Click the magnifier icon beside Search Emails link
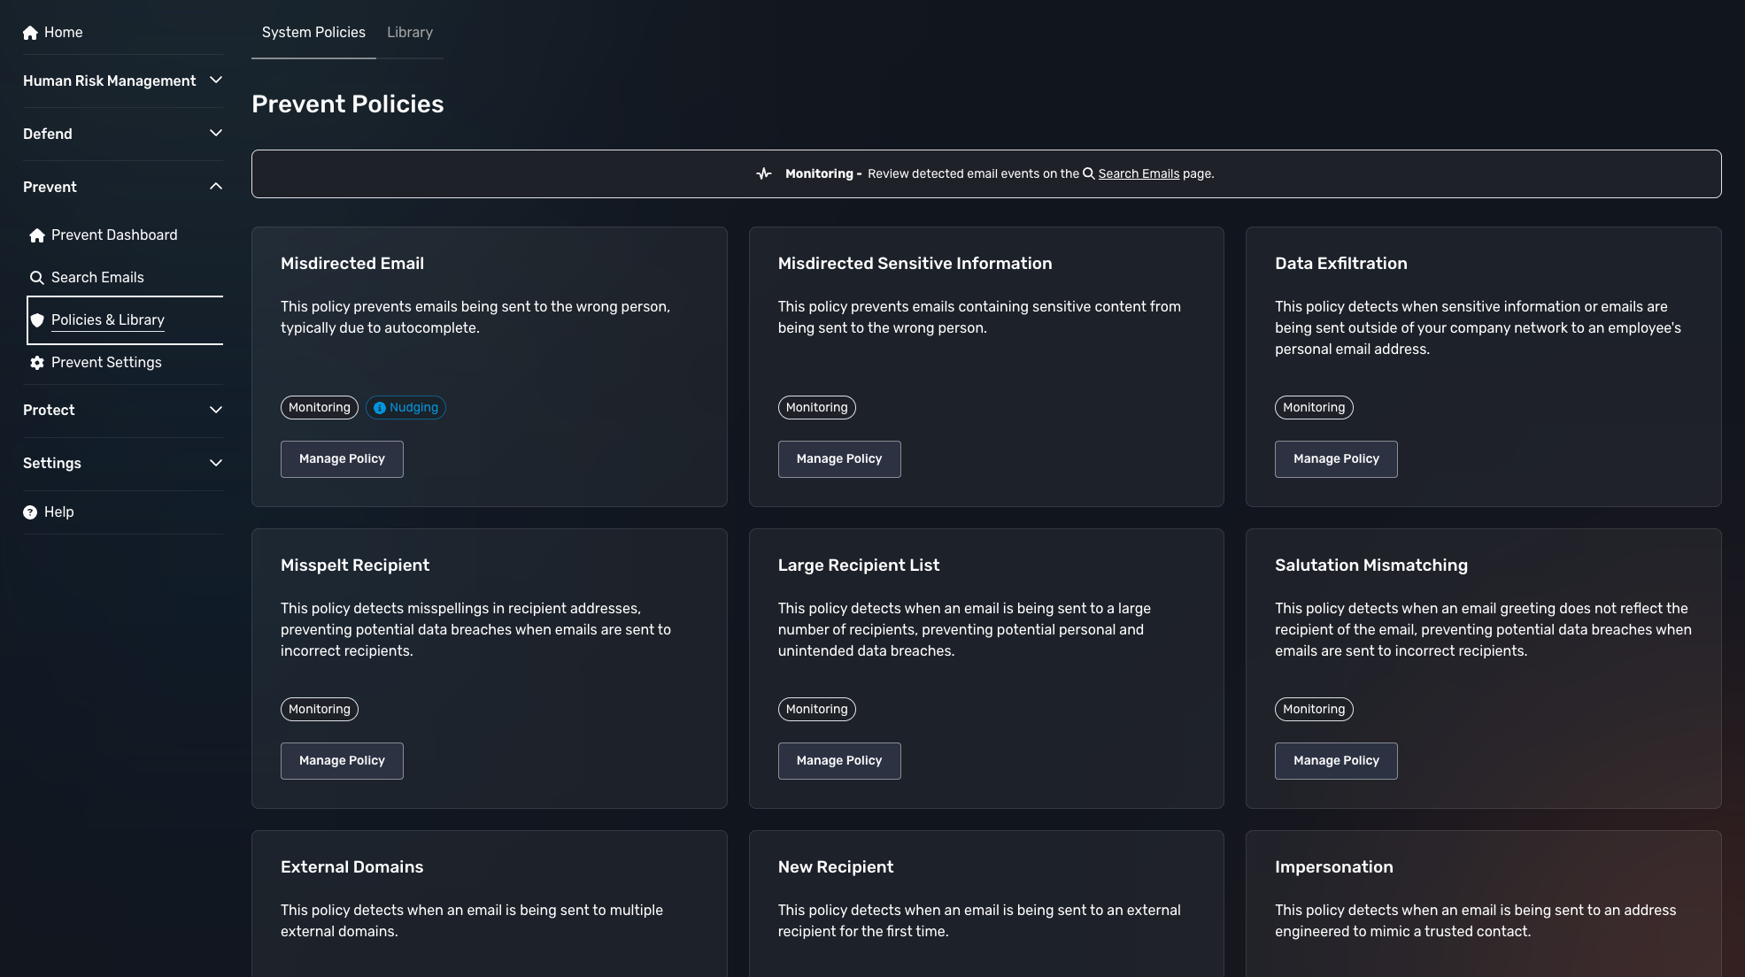This screenshot has width=1745, height=977. (x=1089, y=173)
